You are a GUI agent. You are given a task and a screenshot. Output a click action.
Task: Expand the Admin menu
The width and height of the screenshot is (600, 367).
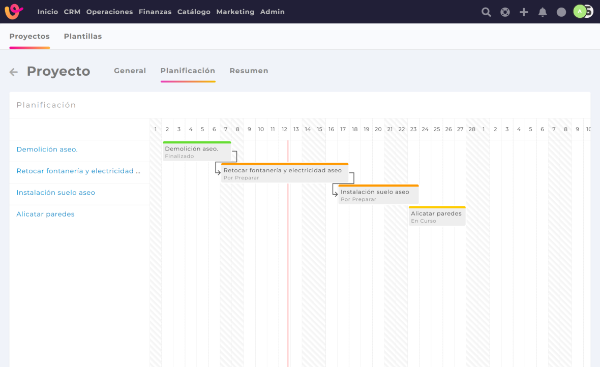272,12
